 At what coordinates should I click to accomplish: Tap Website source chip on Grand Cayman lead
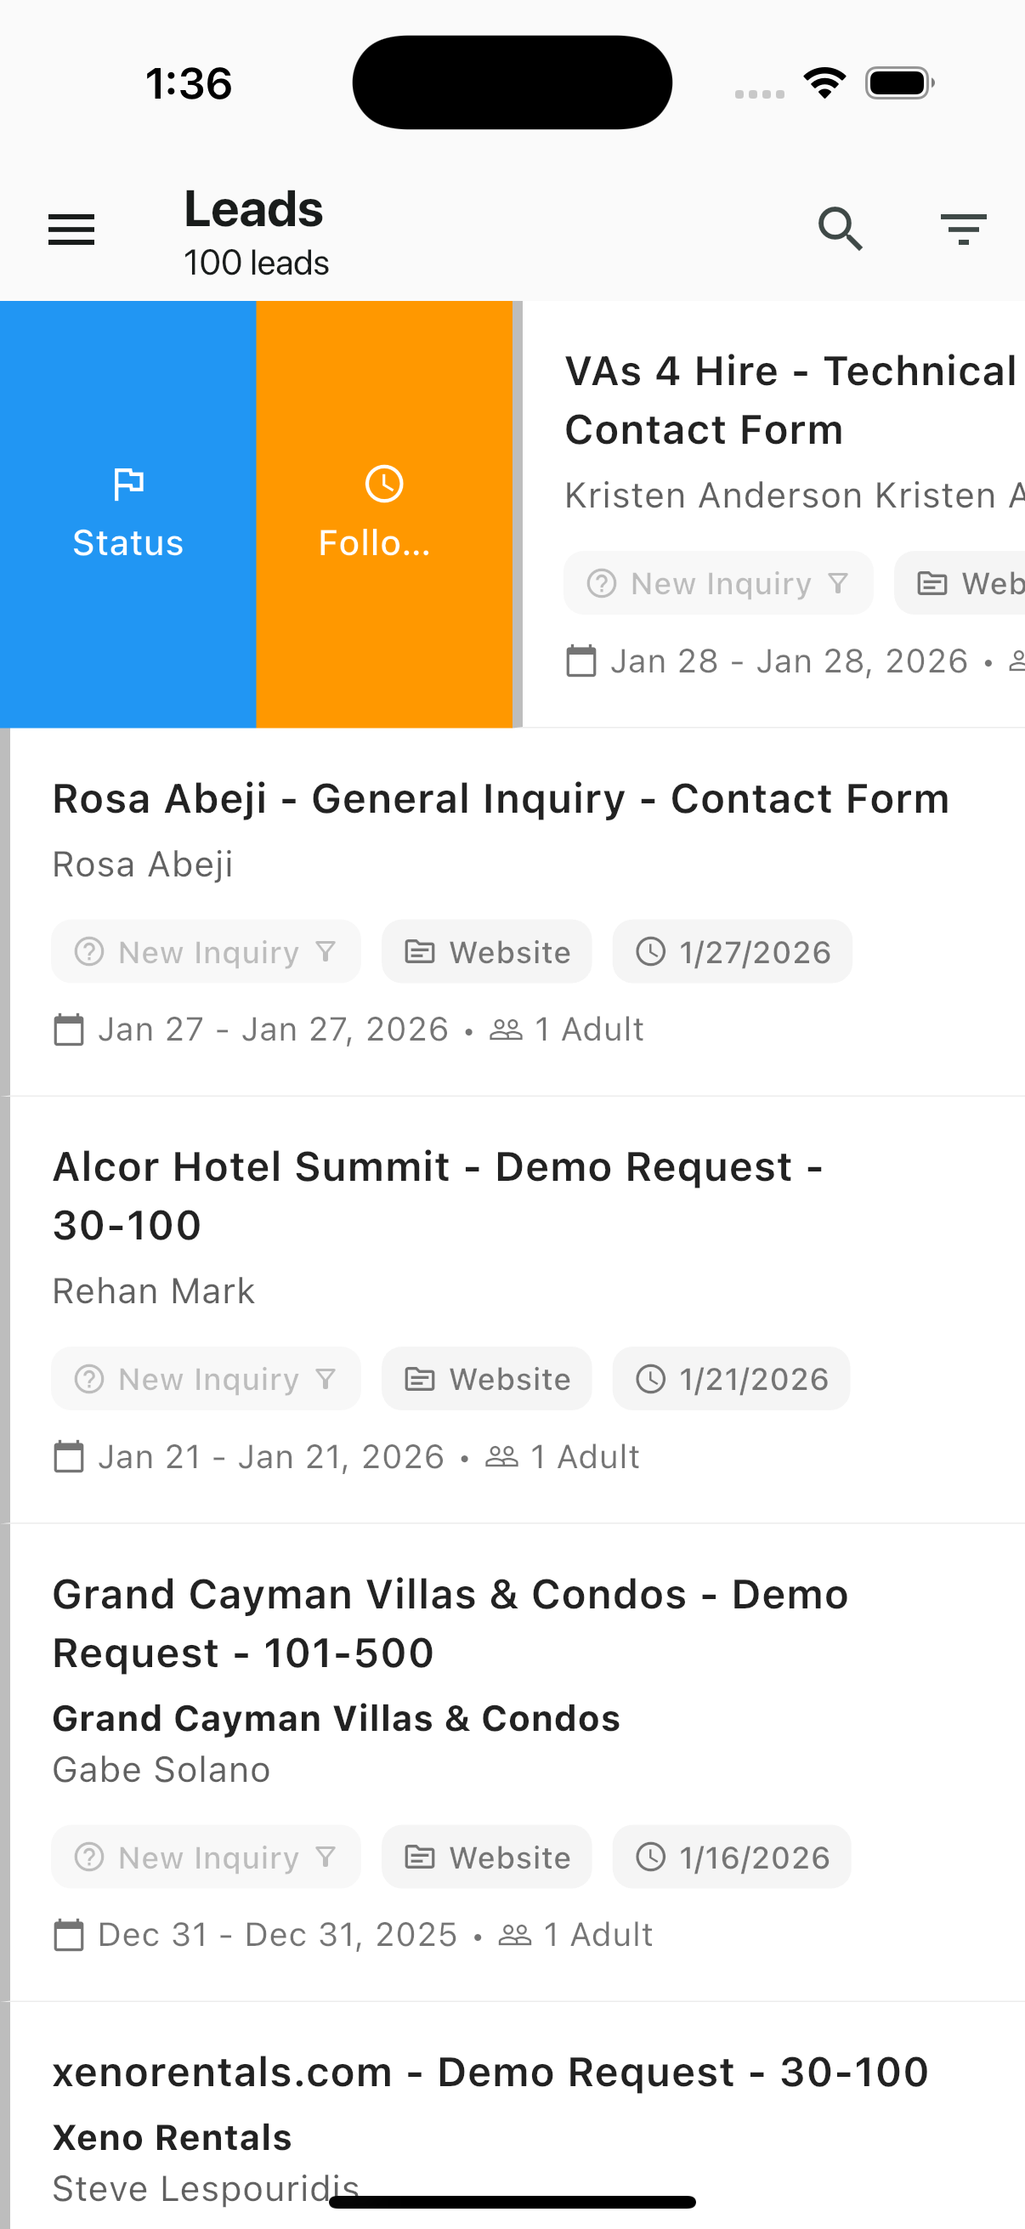[487, 1857]
